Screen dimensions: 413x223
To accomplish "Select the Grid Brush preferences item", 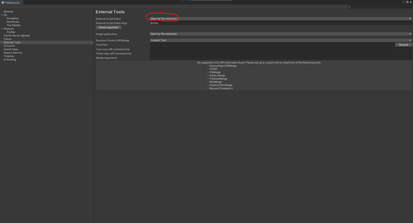I will pos(13,22).
